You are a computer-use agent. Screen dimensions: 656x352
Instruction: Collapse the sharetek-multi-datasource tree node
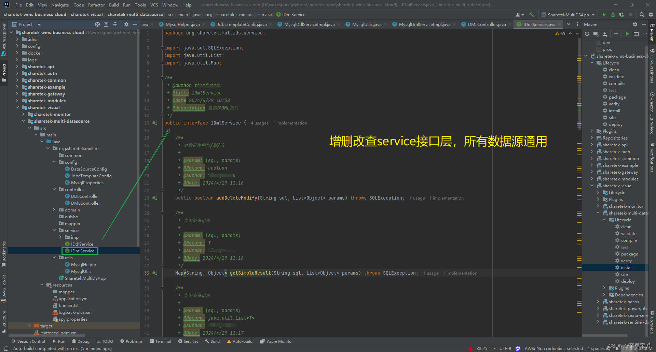(x=23, y=121)
